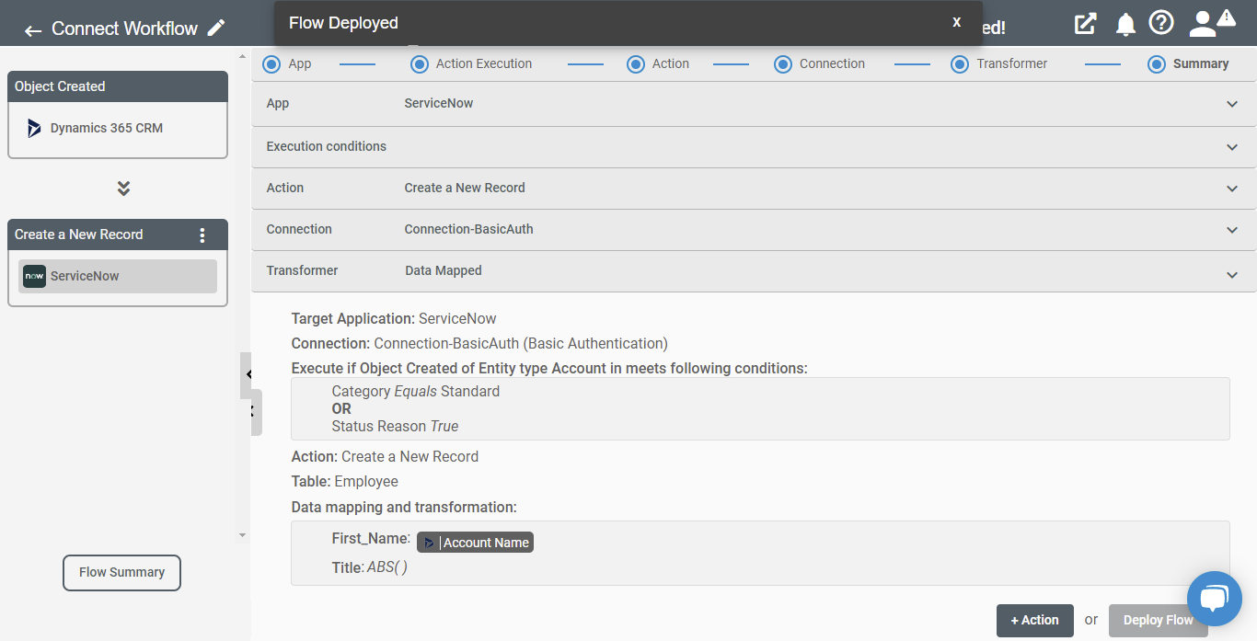Select the Dynamics 365 CRM trigger card
This screenshot has height=641, width=1257.
117,129
